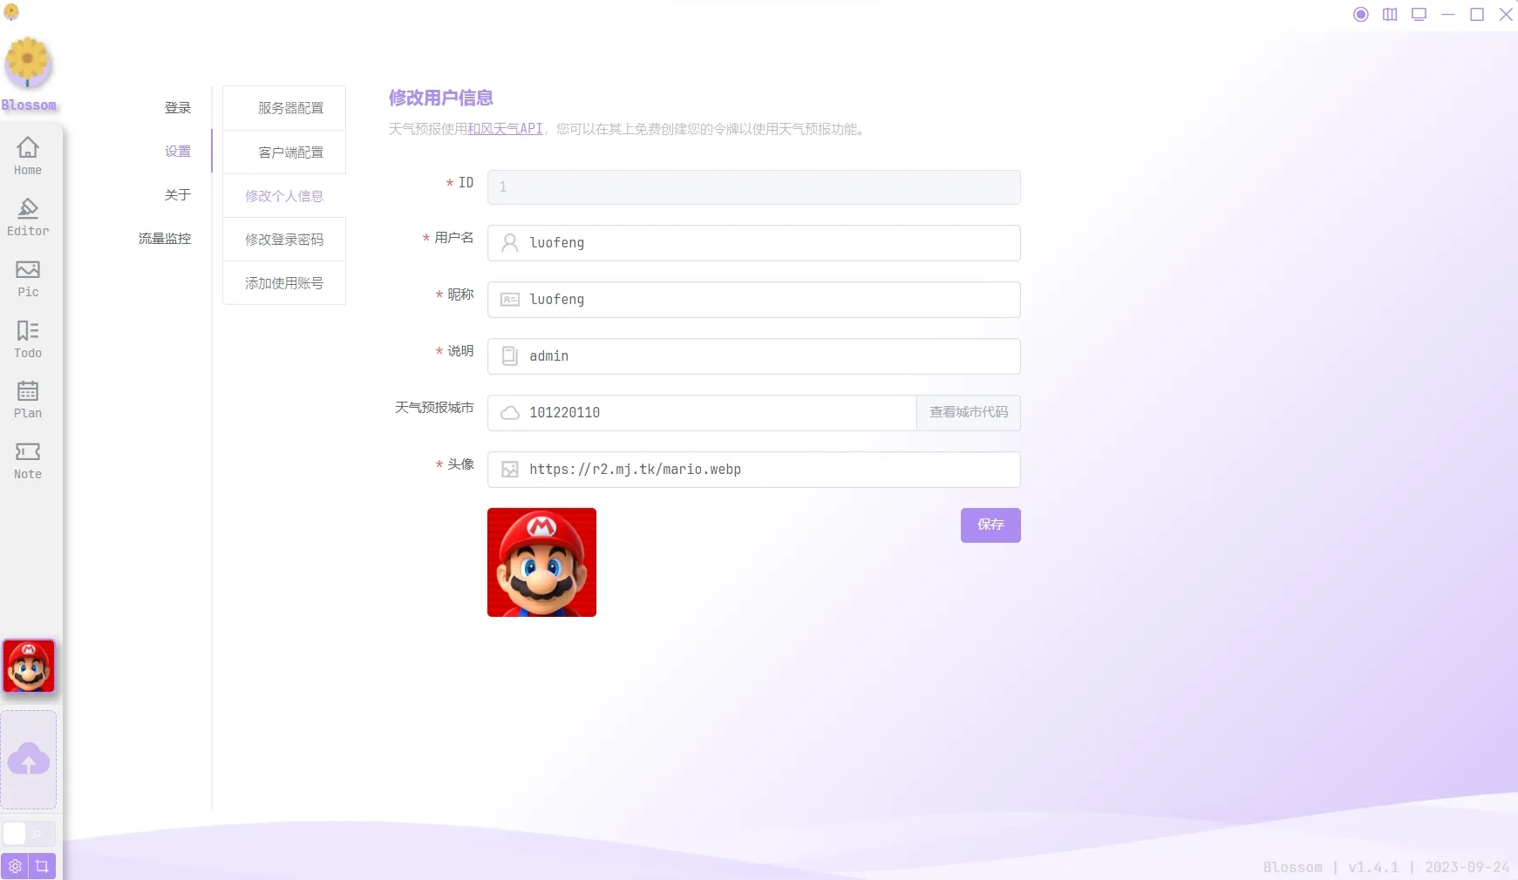1518x880 pixels.
Task: Open the Note section
Action: 28,461
